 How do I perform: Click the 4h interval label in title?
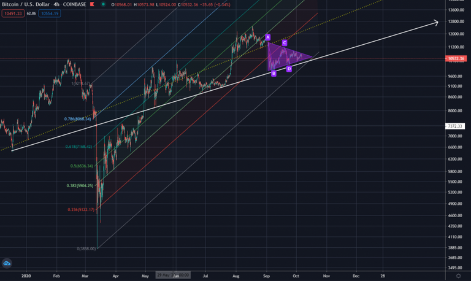pos(56,4)
